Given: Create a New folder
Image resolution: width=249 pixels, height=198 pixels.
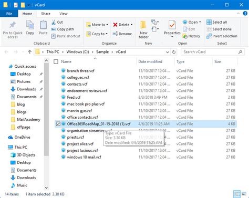Looking at the screenshot, I should 143,29.
